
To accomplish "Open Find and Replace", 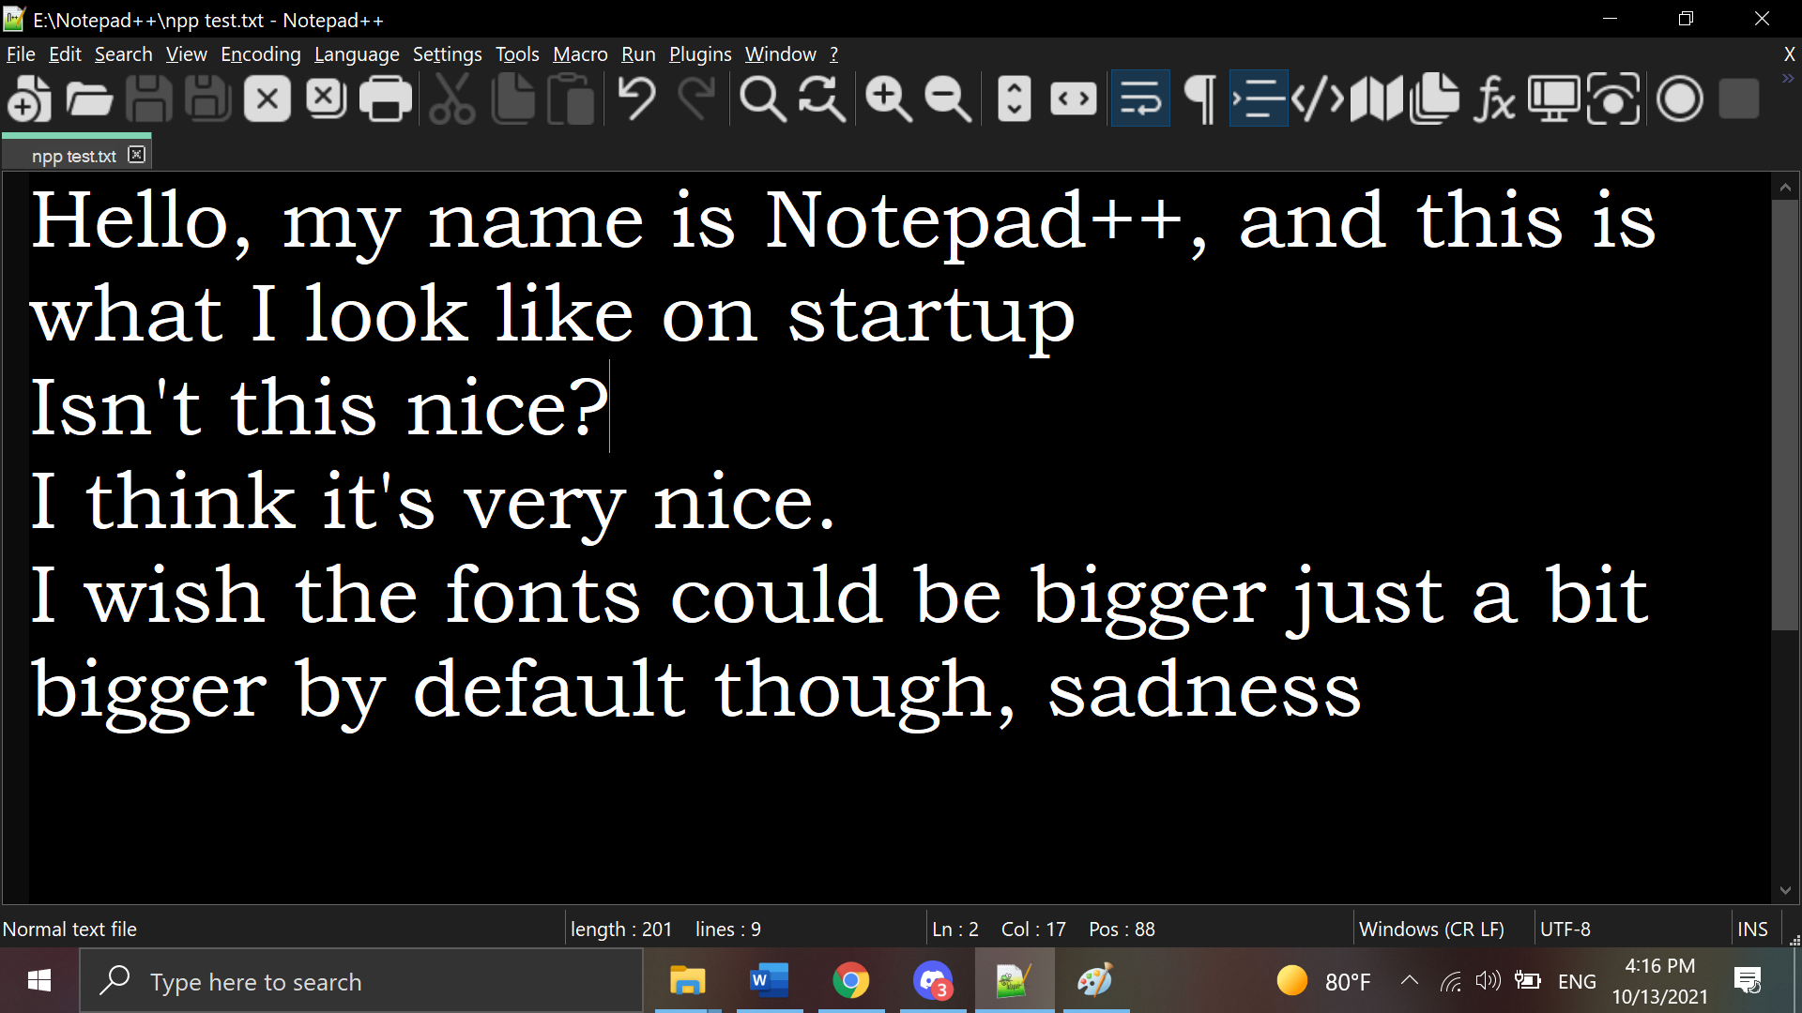I will (x=822, y=98).
